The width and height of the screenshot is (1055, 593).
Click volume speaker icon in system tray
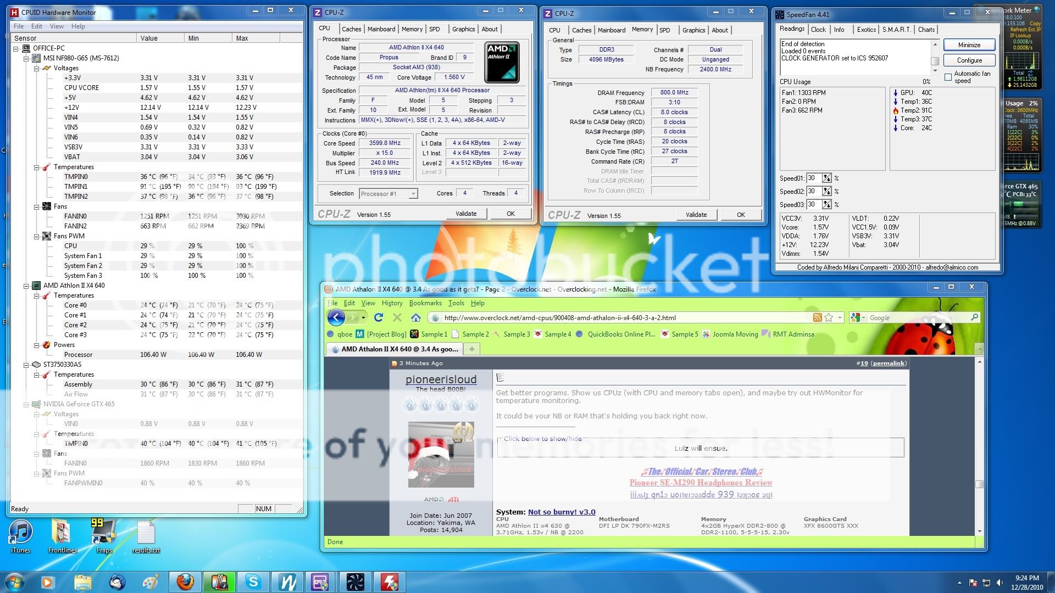pyautogui.click(x=1000, y=583)
